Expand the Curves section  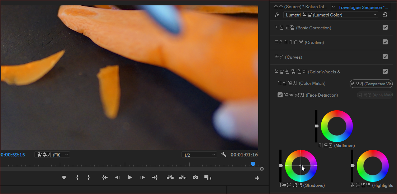coord(288,57)
